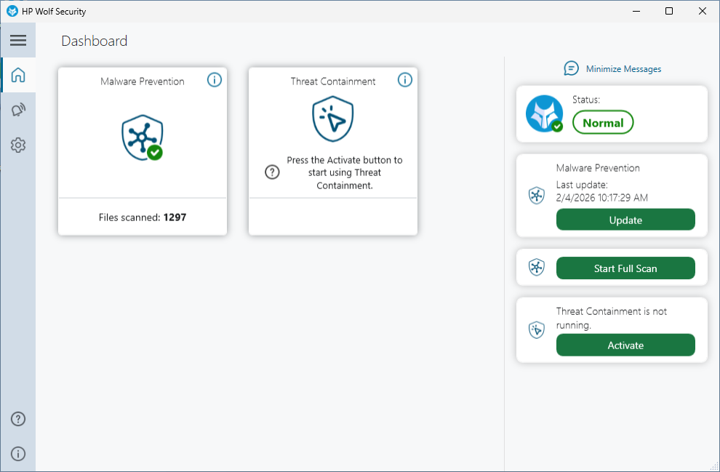Click the Malware Prevention shield icon
This screenshot has height=472, width=720.
tap(142, 137)
